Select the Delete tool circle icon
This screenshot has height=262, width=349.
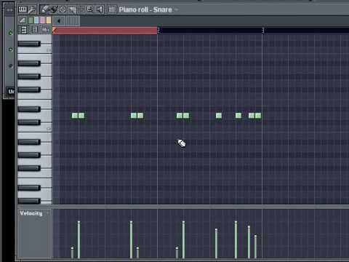pyautogui.click(x=63, y=9)
